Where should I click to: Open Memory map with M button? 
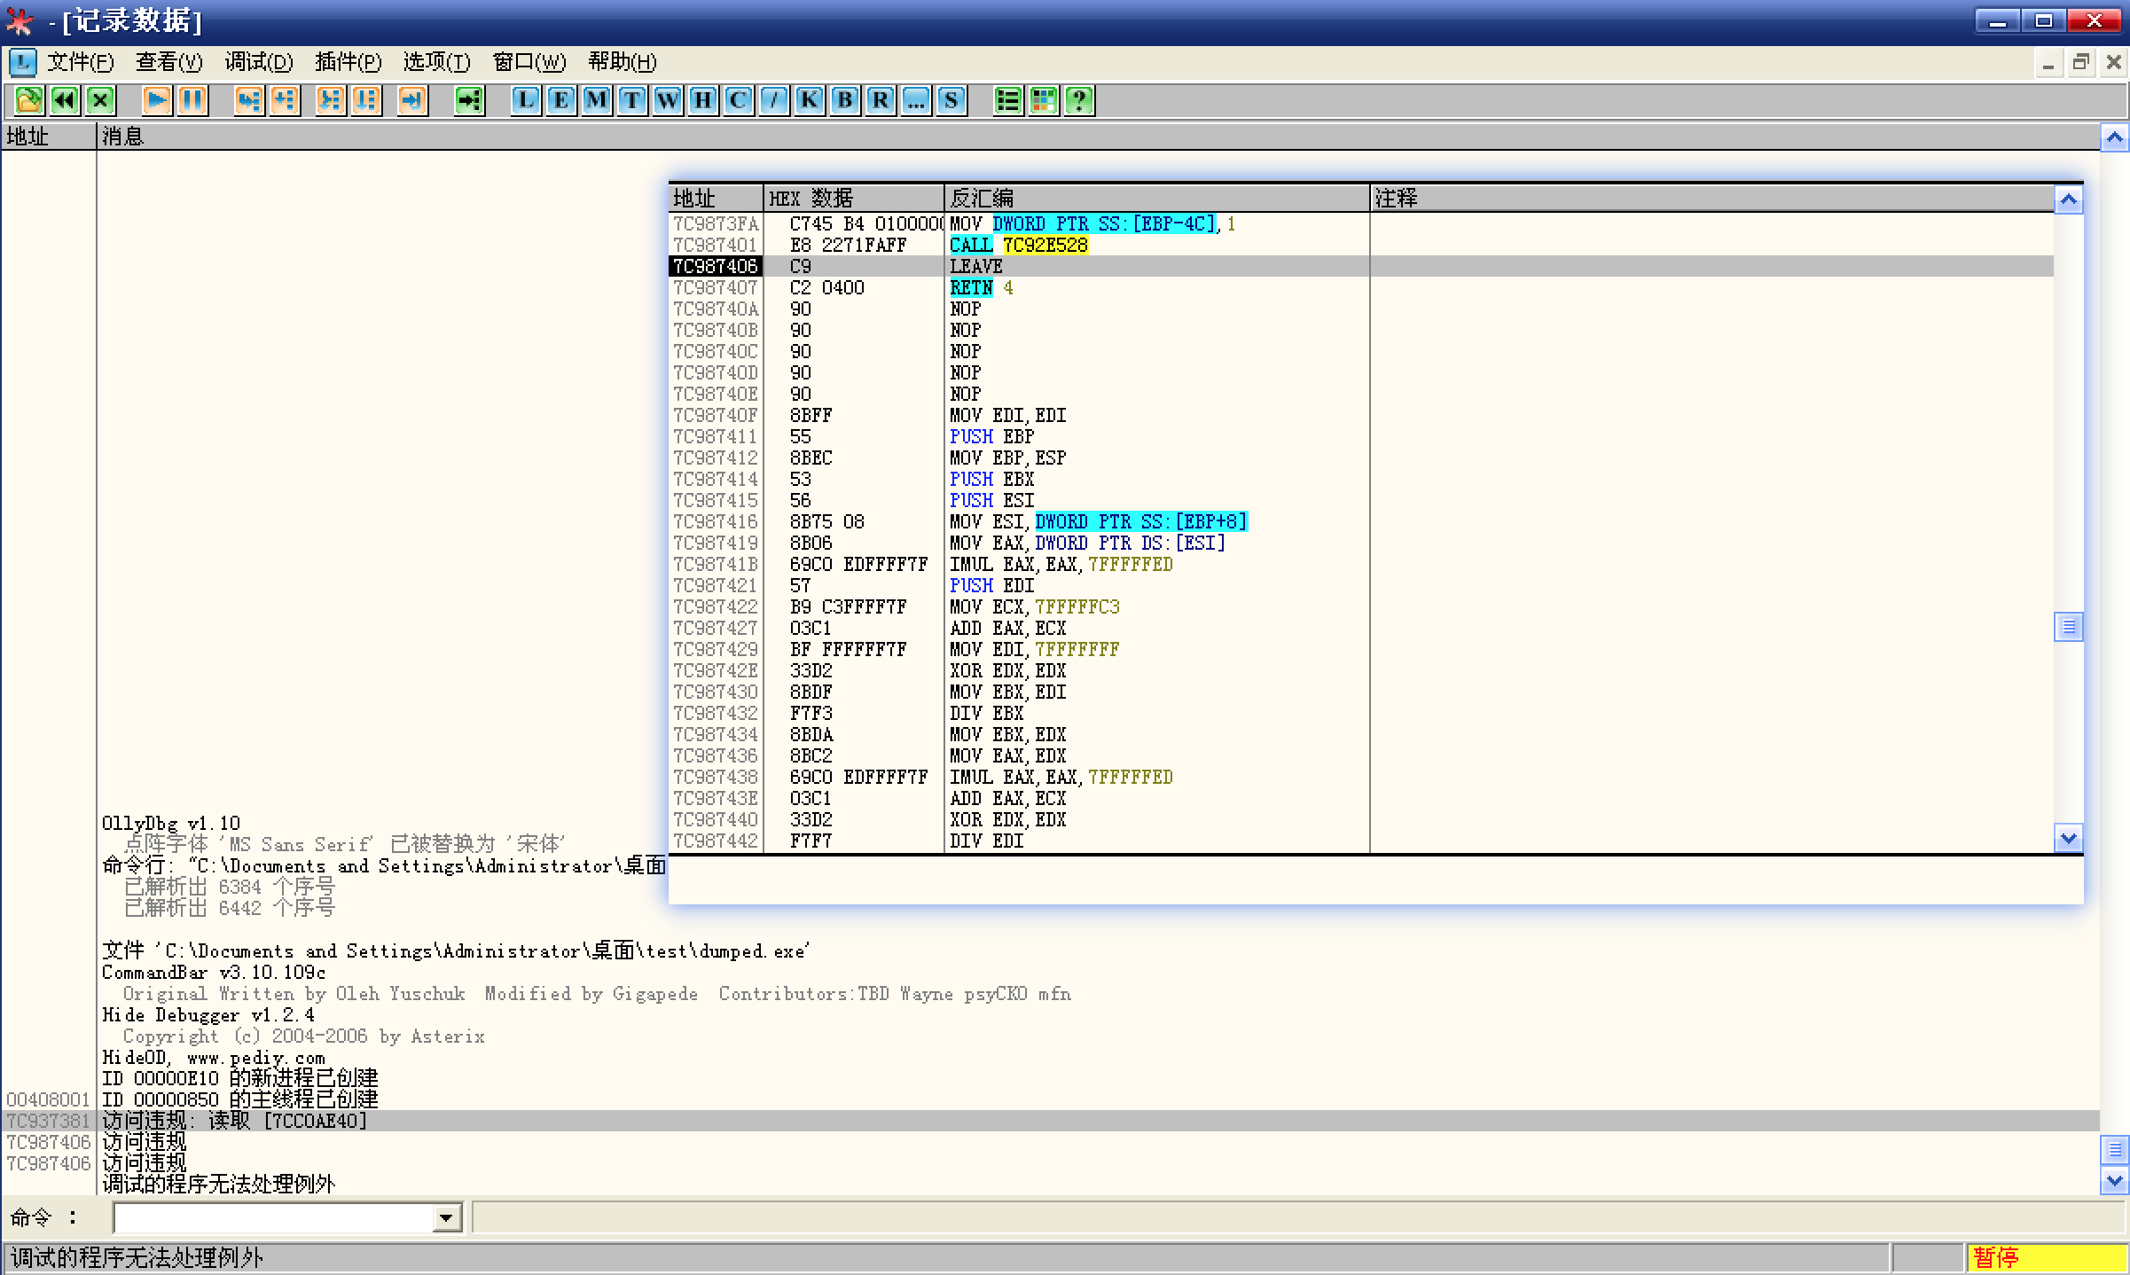point(596,100)
